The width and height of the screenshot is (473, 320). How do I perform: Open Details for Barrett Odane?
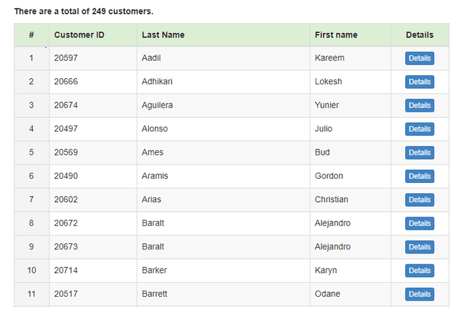coord(420,294)
